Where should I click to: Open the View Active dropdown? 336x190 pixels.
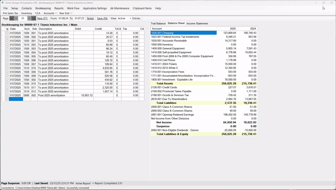coord(124,18)
